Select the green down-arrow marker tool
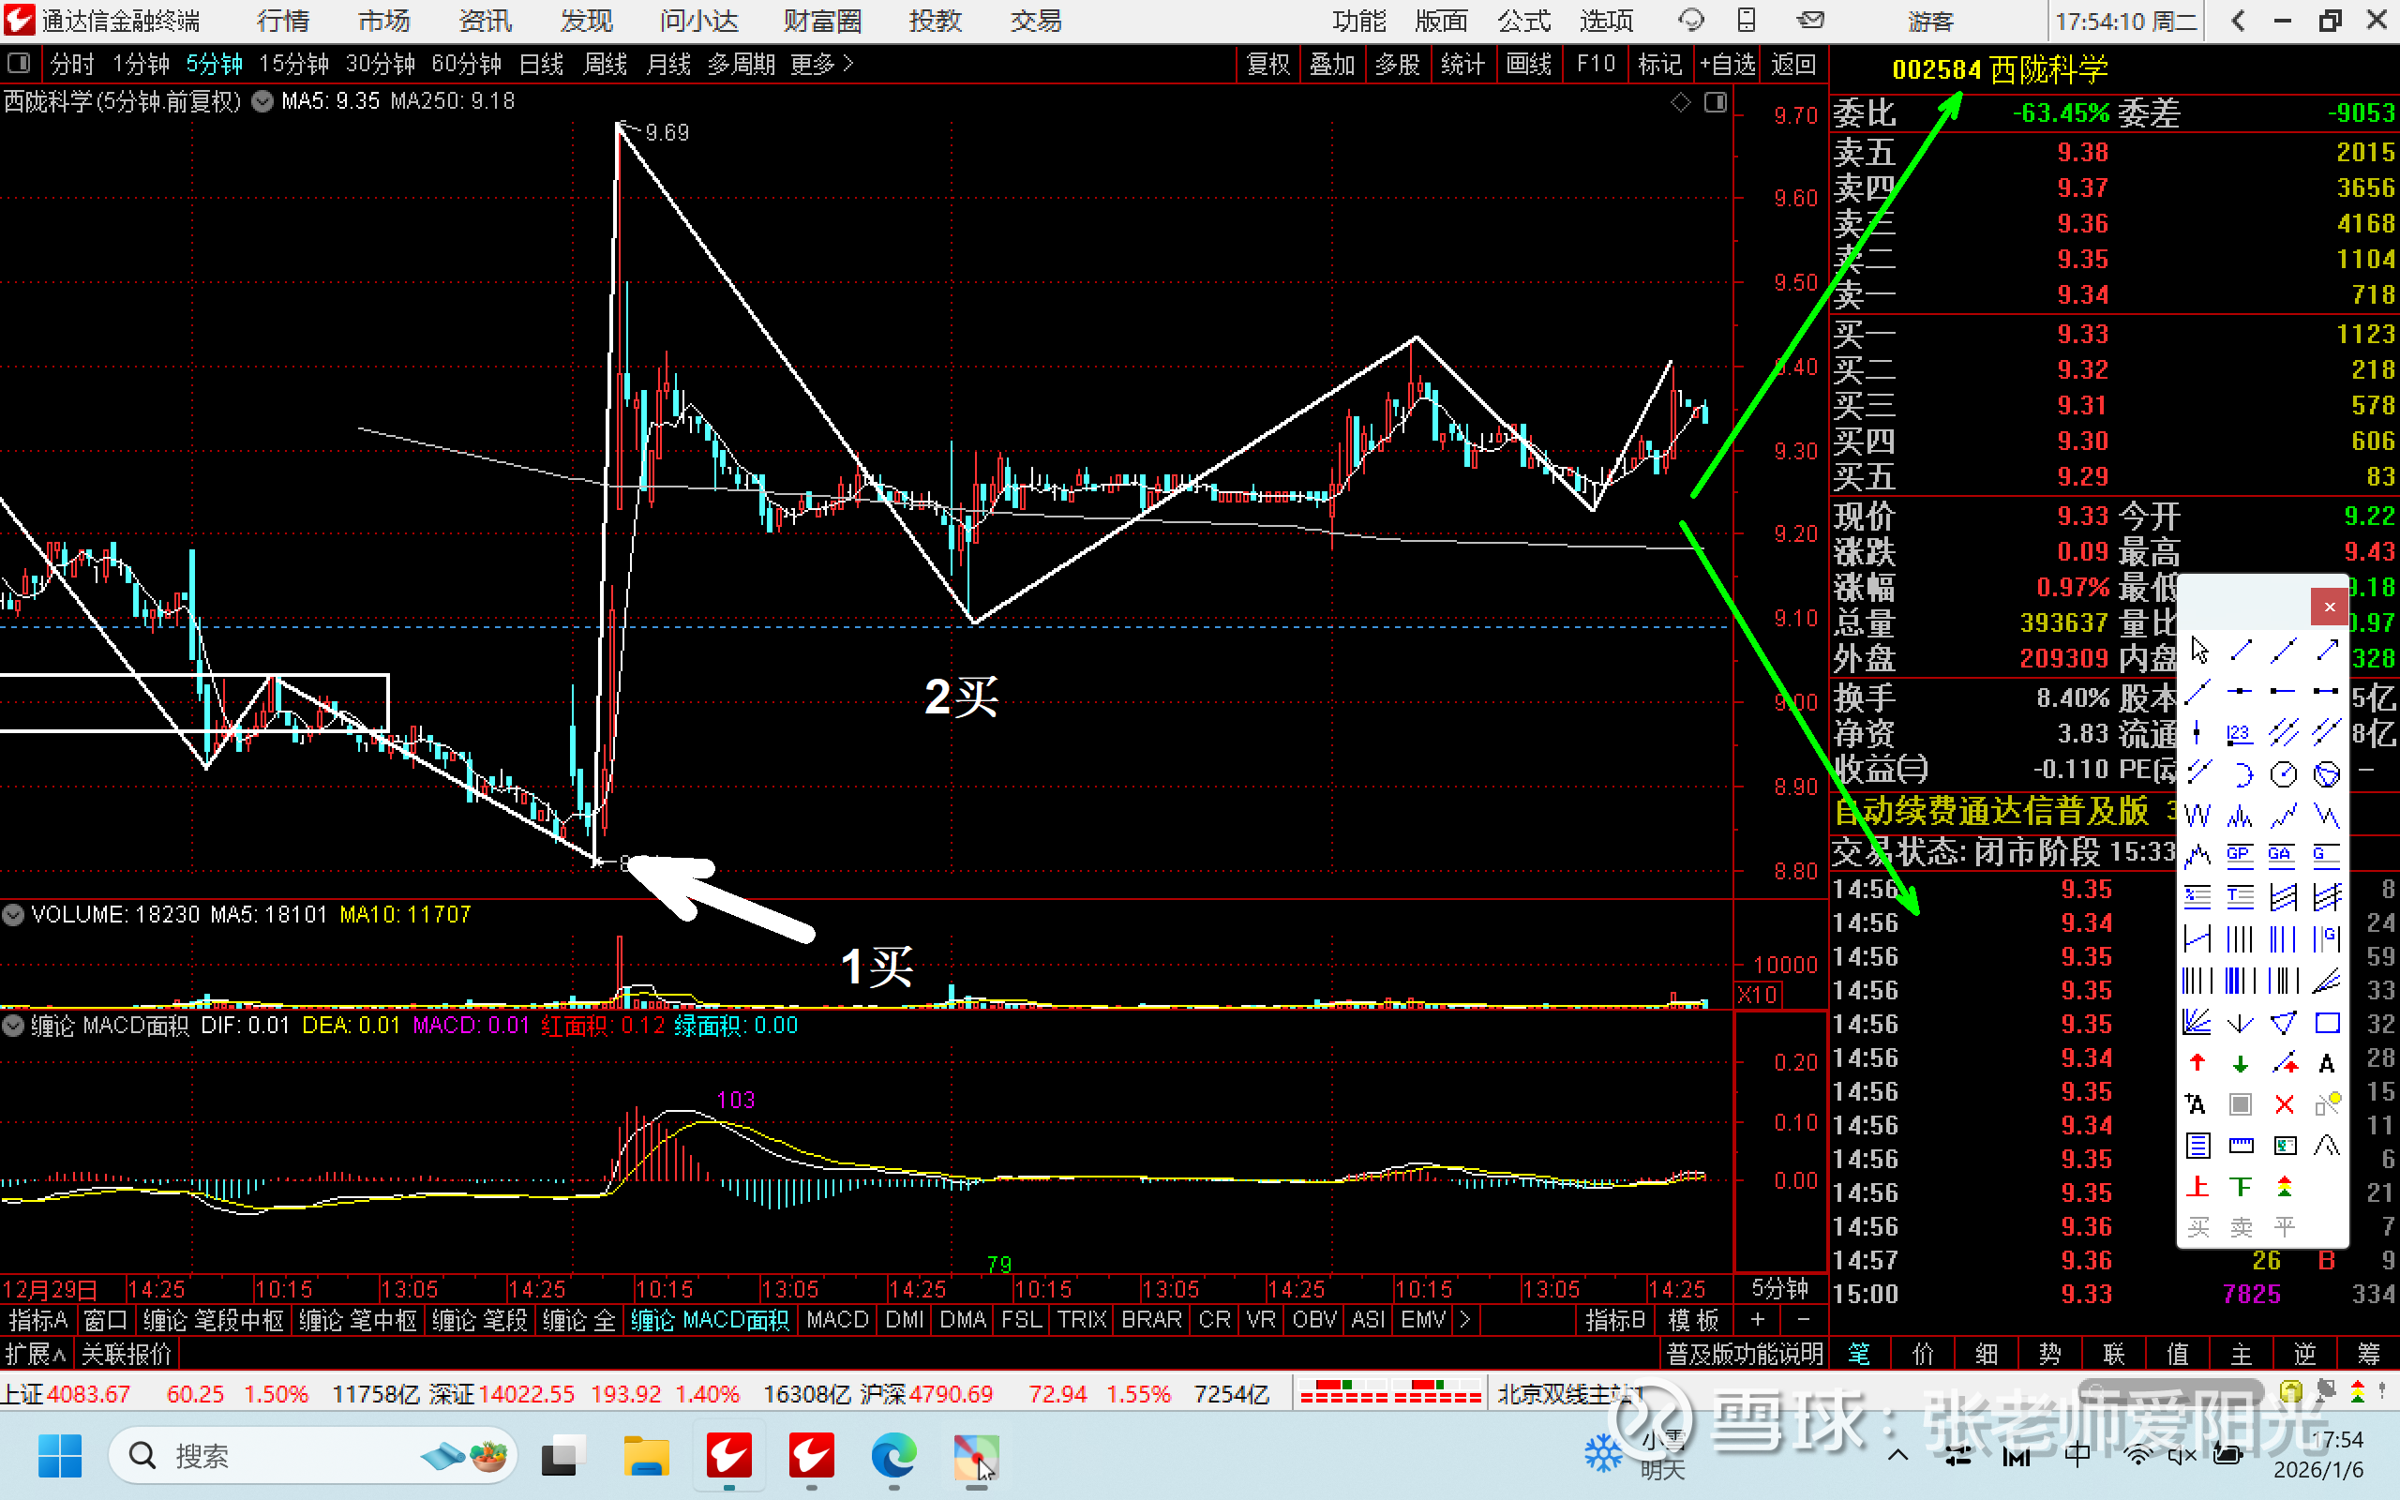This screenshot has width=2400, height=1500. [2241, 1063]
